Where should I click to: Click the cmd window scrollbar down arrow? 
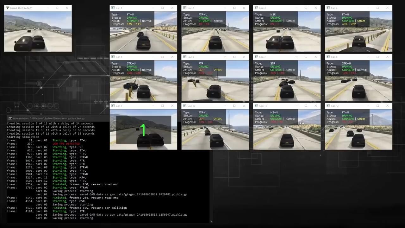pyautogui.click(x=211, y=221)
